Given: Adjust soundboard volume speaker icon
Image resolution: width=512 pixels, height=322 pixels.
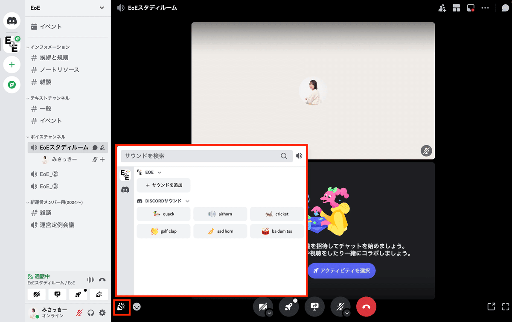Looking at the screenshot, I should (x=299, y=156).
